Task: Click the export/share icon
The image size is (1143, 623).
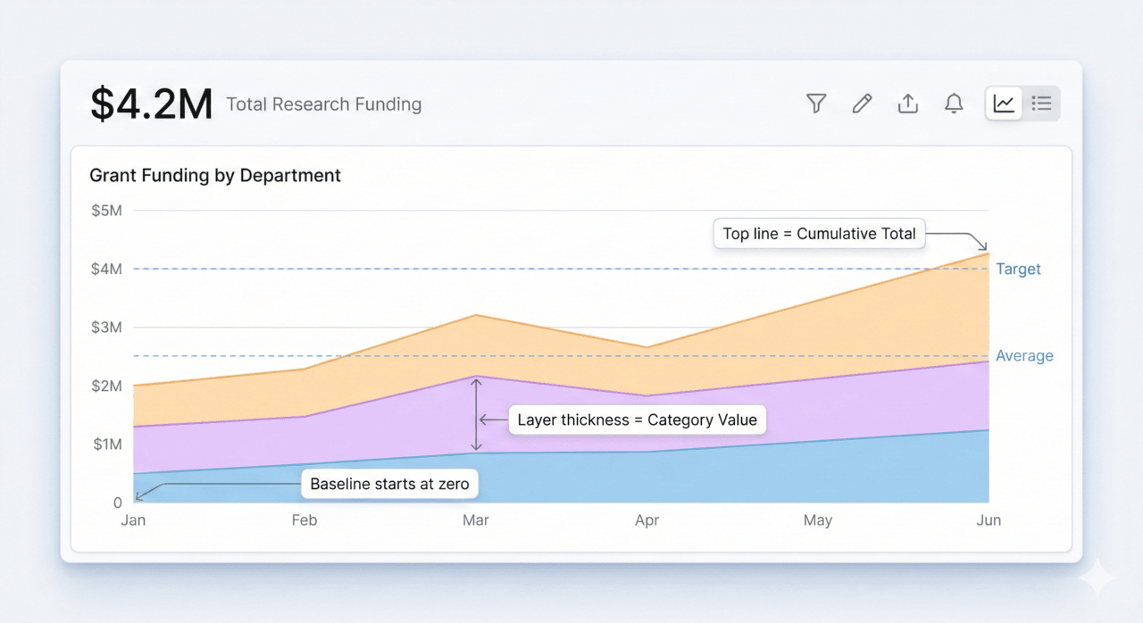Action: pyautogui.click(x=907, y=104)
